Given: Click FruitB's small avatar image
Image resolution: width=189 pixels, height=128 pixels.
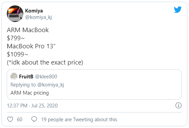Looking at the screenshot, I should [x=14, y=76].
